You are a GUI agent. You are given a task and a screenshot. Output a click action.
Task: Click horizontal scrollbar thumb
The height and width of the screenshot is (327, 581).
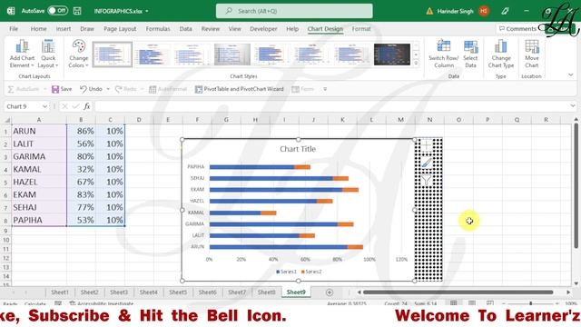(458, 292)
